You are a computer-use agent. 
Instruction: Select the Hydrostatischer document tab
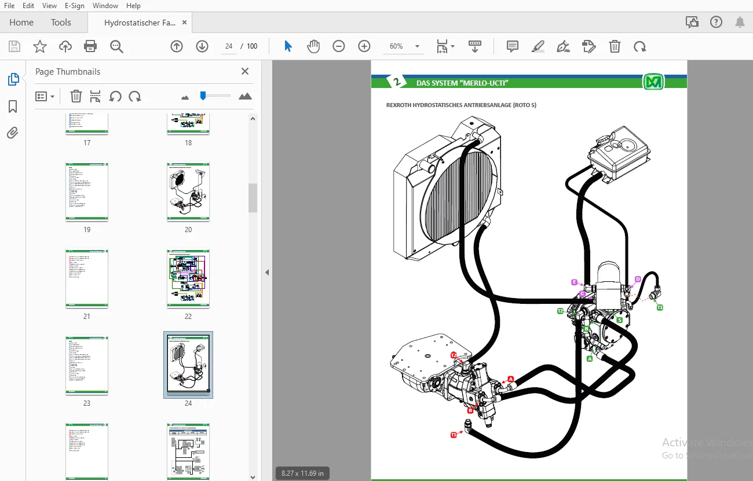140,23
